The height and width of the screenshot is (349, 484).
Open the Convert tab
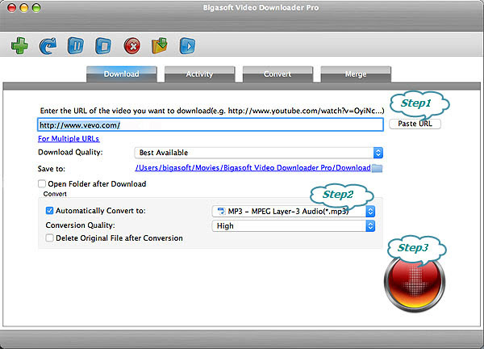[x=277, y=74]
